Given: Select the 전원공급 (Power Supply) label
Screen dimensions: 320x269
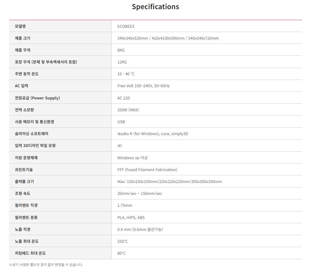Looking at the screenshot, I should [x=37, y=98].
